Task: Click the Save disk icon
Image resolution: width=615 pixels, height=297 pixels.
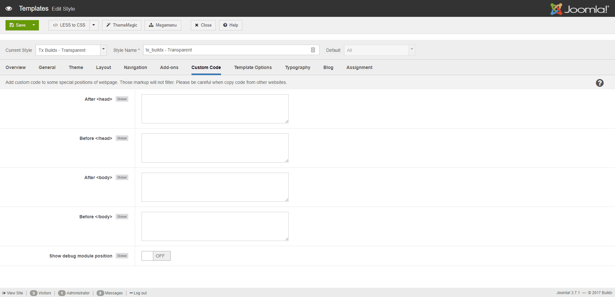Action: [11, 25]
